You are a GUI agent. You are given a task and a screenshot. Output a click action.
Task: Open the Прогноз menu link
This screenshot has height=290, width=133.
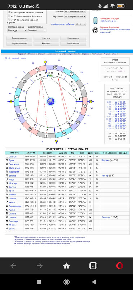pyautogui.click(x=32, y=54)
